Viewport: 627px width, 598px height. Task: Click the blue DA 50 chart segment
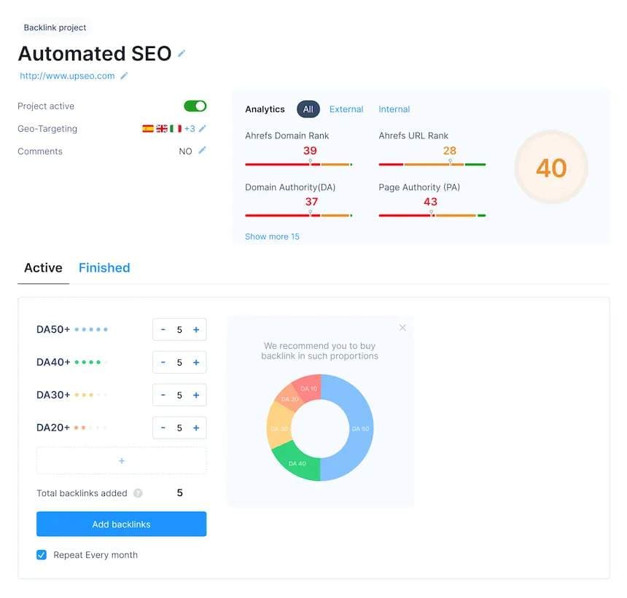click(x=359, y=428)
